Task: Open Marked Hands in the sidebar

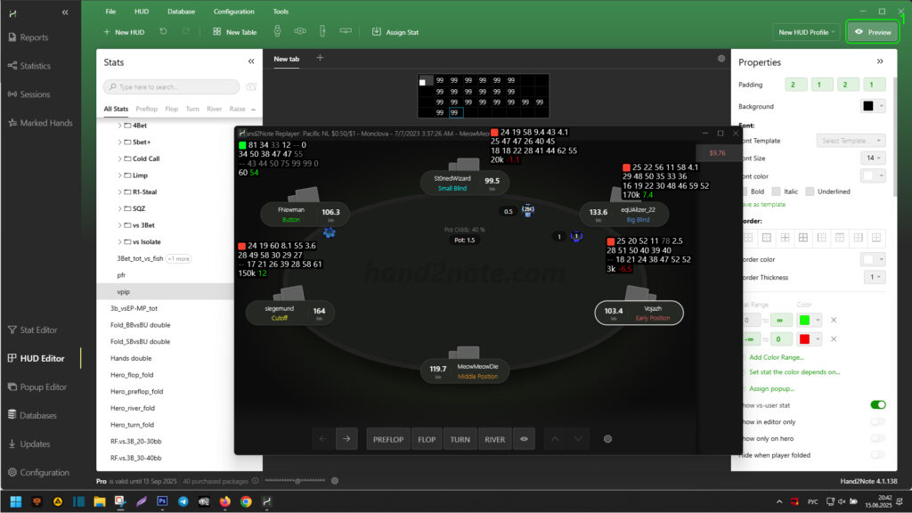Action: tap(41, 123)
